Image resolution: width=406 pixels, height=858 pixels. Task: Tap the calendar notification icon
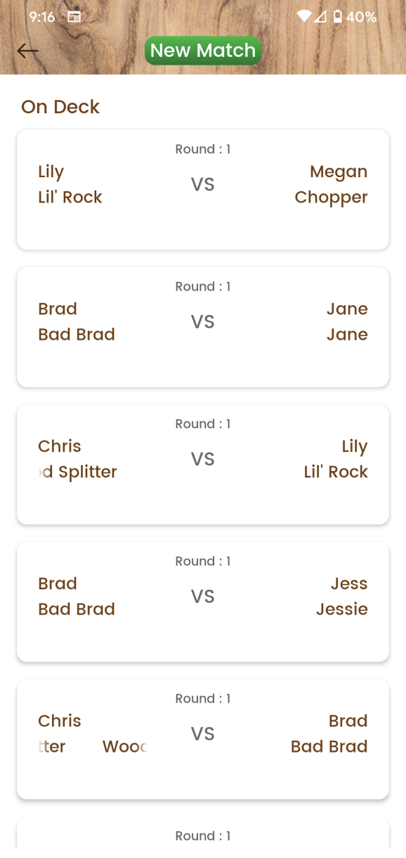pos(74,16)
